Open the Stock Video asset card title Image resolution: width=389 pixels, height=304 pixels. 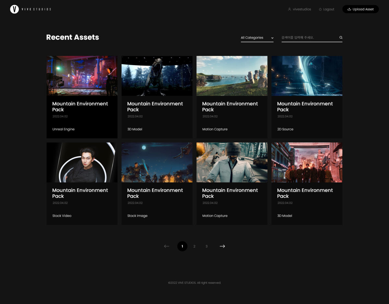[x=80, y=193]
